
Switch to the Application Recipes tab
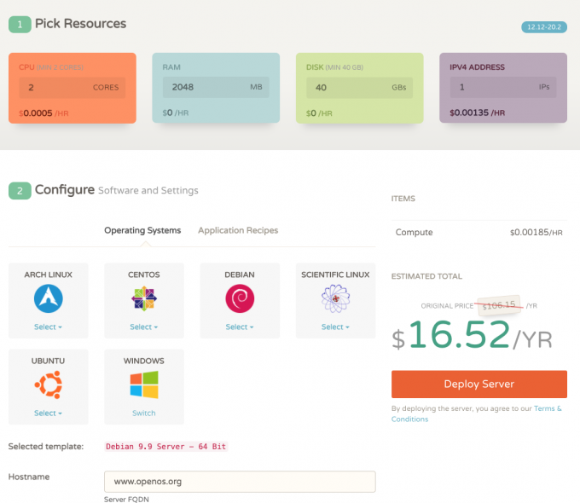coord(238,230)
